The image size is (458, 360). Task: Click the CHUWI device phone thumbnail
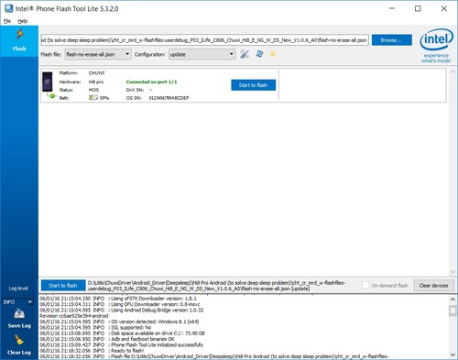pos(48,82)
